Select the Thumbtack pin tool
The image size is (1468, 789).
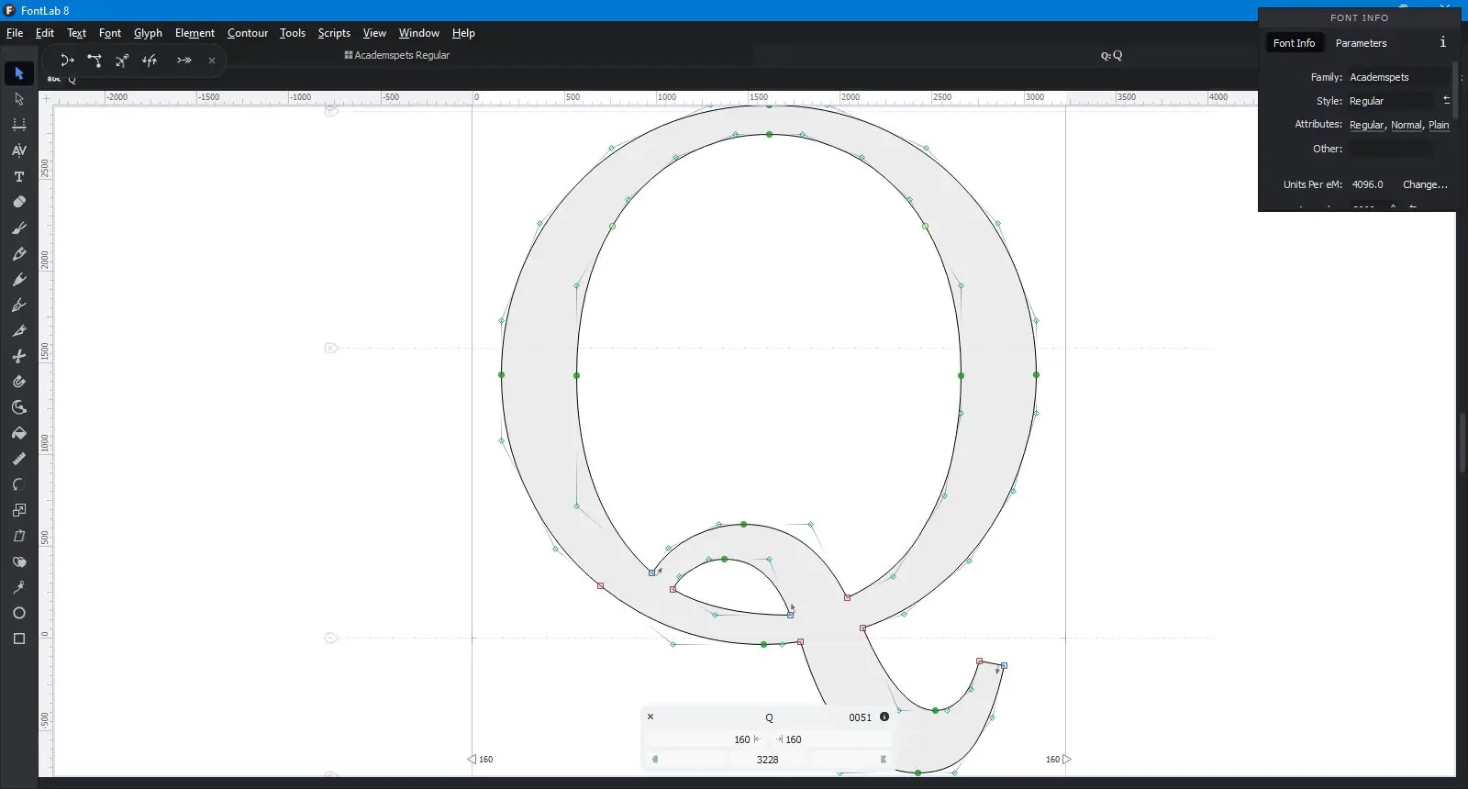click(x=19, y=587)
